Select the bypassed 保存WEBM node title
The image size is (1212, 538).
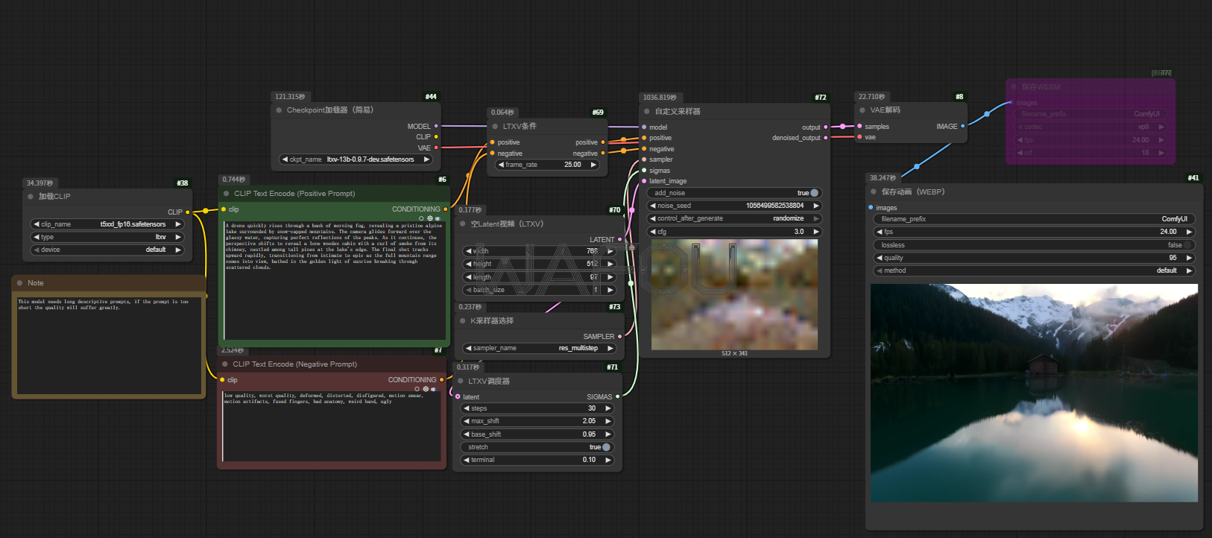(1041, 87)
